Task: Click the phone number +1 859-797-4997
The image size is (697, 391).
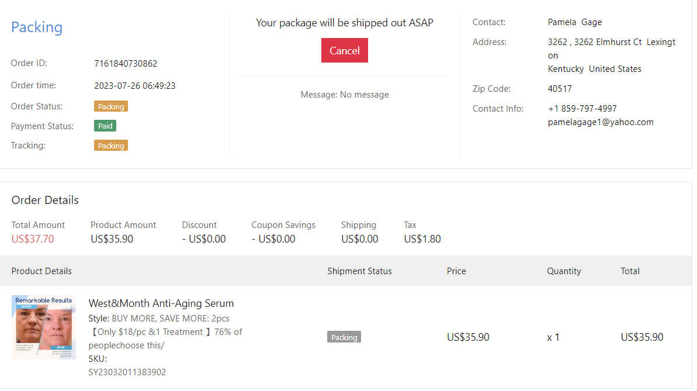Action: (582, 109)
